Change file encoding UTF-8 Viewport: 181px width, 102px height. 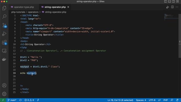click(152, 100)
